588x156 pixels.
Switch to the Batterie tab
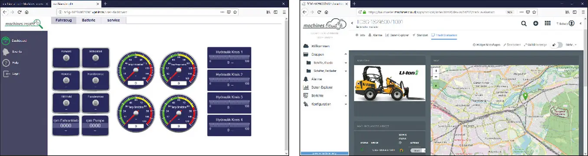(x=88, y=20)
